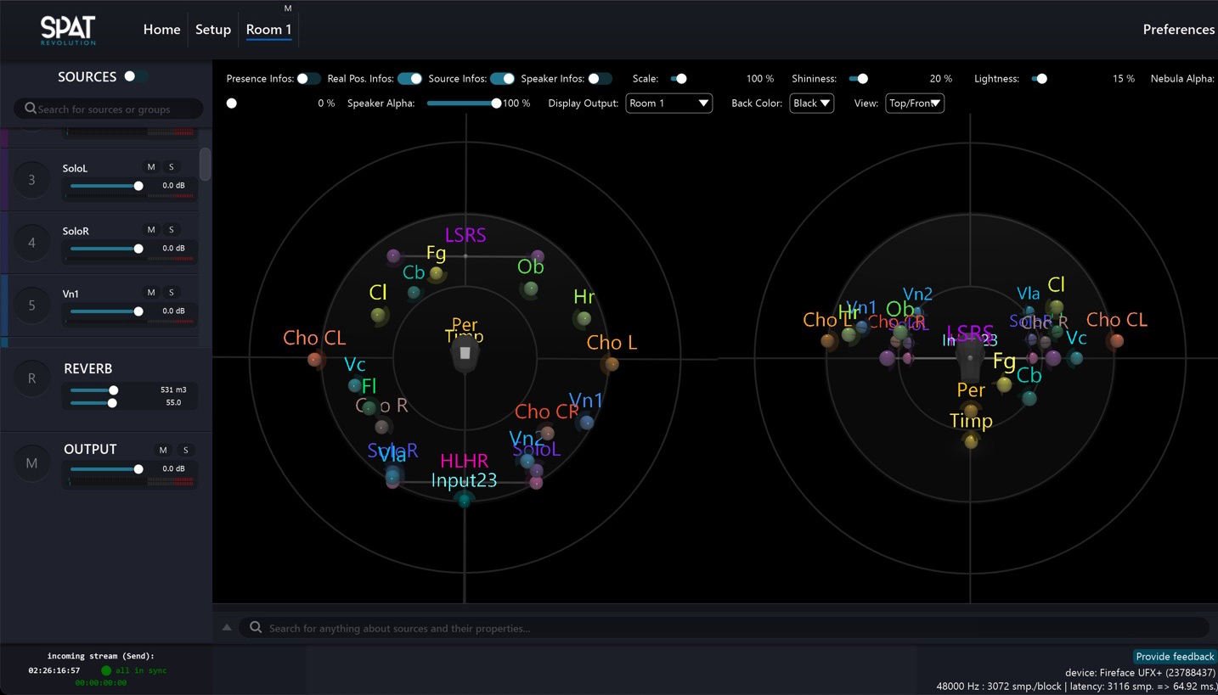Image resolution: width=1218 pixels, height=695 pixels.
Task: Select the Cho CL source in top view
Action: 315,360
